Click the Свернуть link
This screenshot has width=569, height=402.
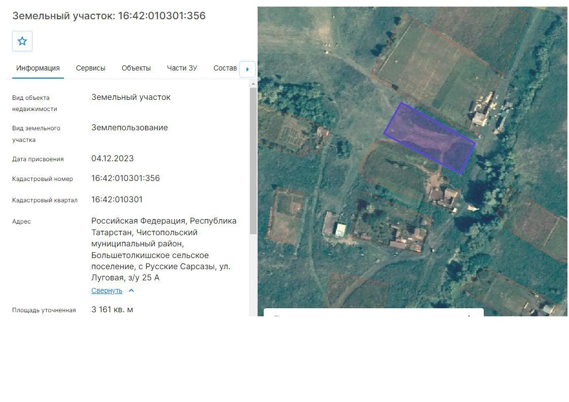pos(106,290)
